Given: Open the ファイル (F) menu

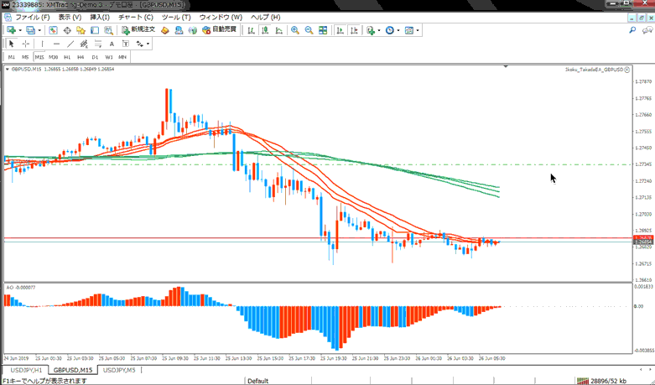Looking at the screenshot, I should pos(32,17).
